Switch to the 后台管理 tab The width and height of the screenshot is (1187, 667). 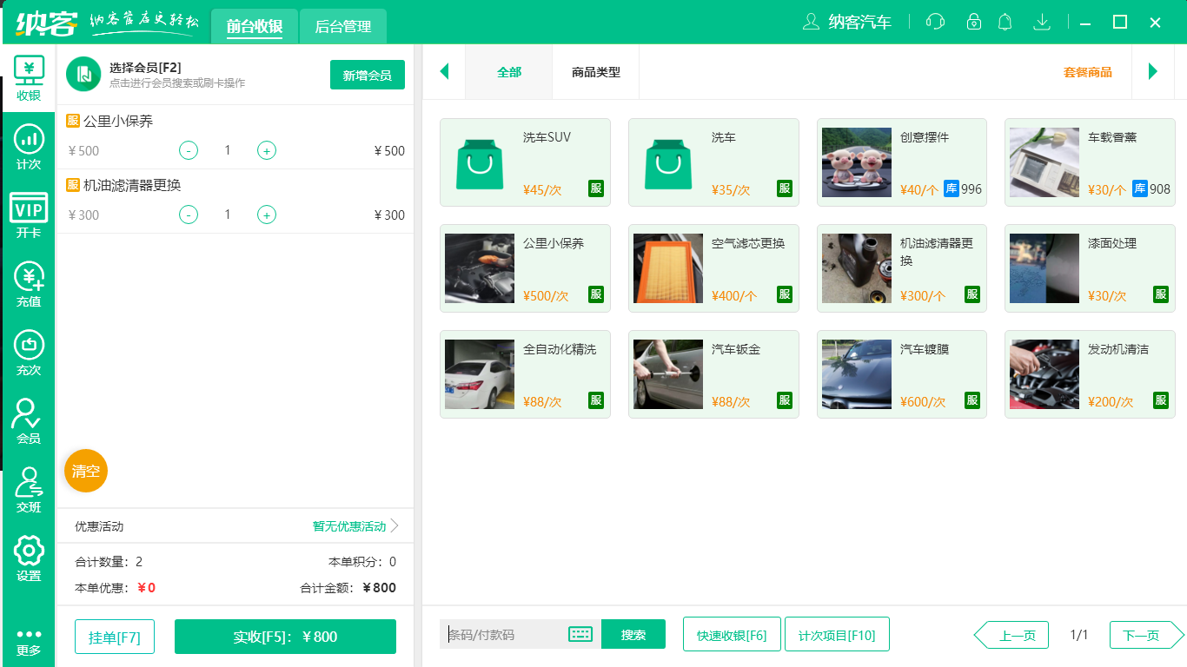(343, 26)
